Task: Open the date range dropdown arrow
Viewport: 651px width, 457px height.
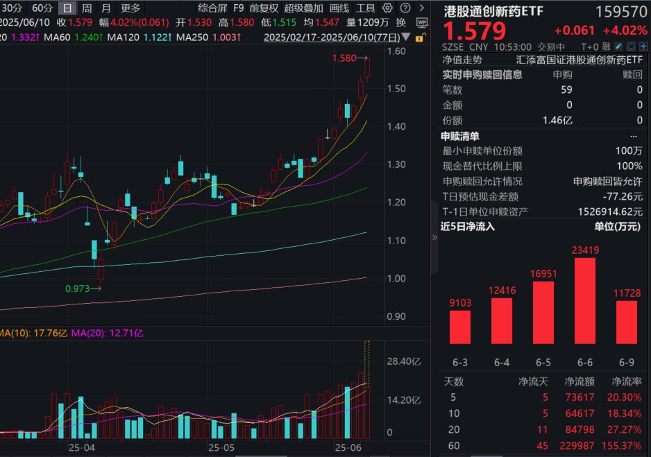Action: (405, 37)
